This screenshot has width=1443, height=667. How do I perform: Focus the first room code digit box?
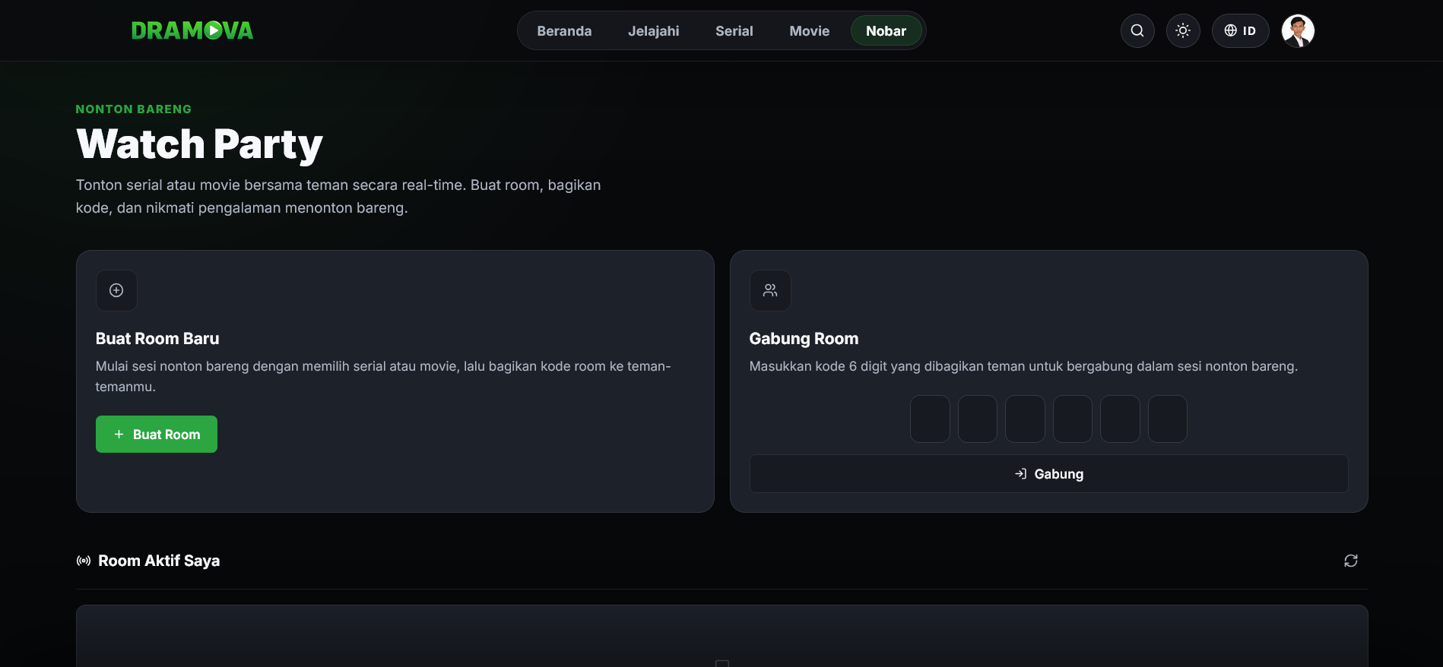click(930, 419)
